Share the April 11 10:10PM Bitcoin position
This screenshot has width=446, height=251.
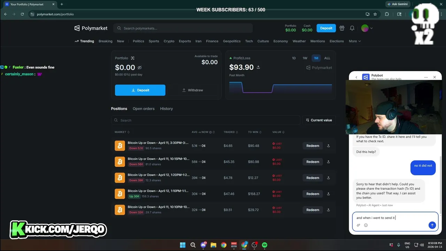click(328, 210)
